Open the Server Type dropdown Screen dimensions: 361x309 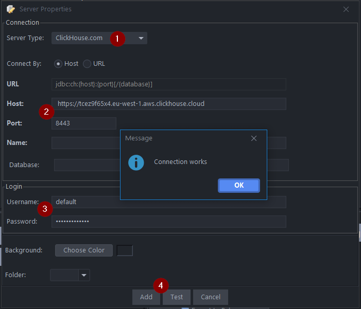tap(99, 38)
